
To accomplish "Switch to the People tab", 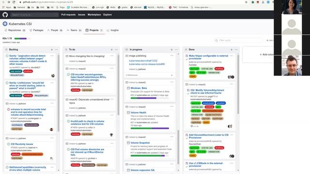I will (x=55, y=30).
